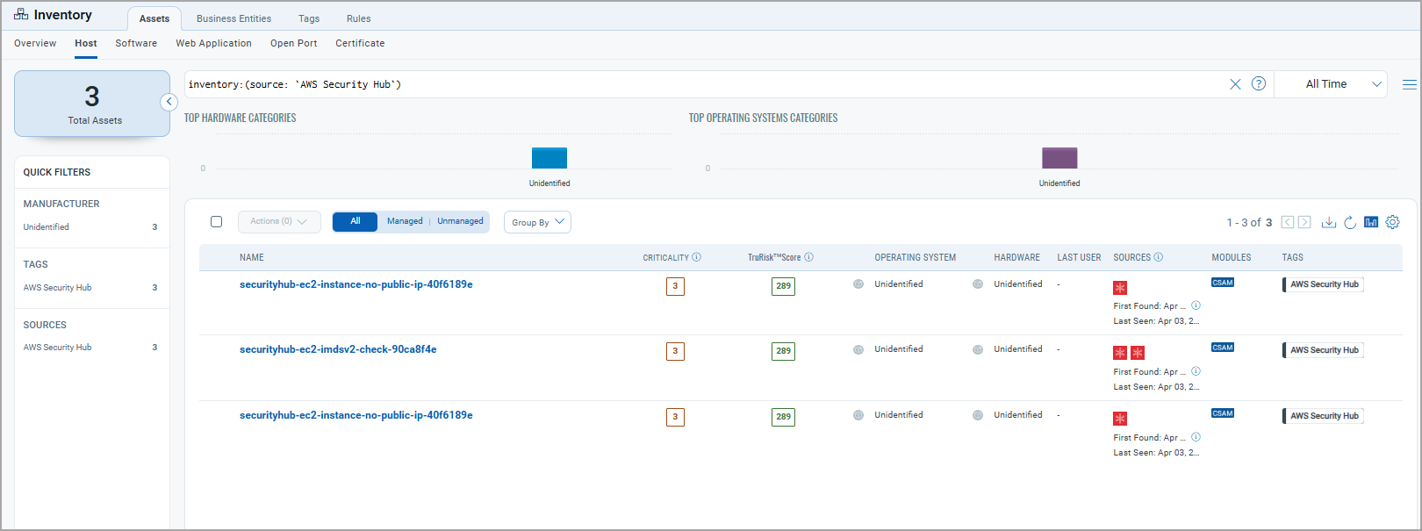Check the select-all assets checkbox
The image size is (1422, 531).
(216, 222)
